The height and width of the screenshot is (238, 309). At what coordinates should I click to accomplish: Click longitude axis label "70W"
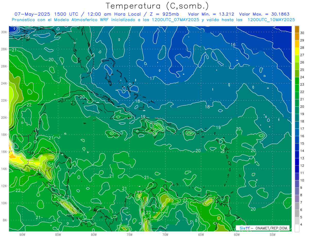[165, 235]
